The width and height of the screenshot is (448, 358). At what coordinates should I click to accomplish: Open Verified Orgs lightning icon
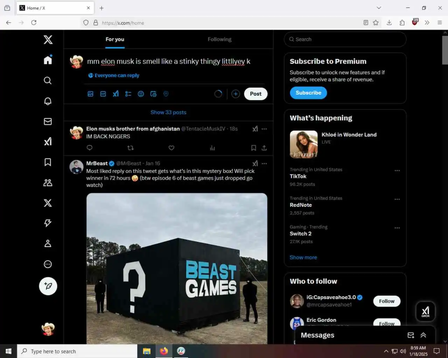(x=48, y=223)
